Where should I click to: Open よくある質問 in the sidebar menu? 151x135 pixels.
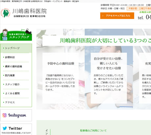tap(16, 93)
